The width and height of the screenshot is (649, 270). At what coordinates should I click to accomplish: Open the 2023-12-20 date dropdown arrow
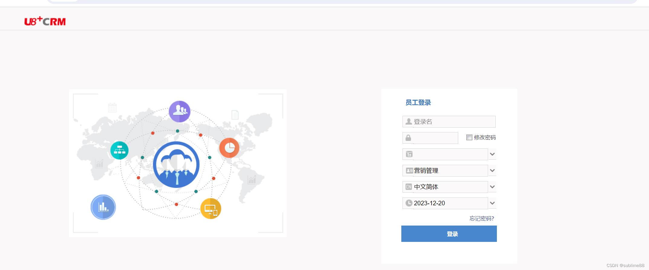(x=492, y=203)
